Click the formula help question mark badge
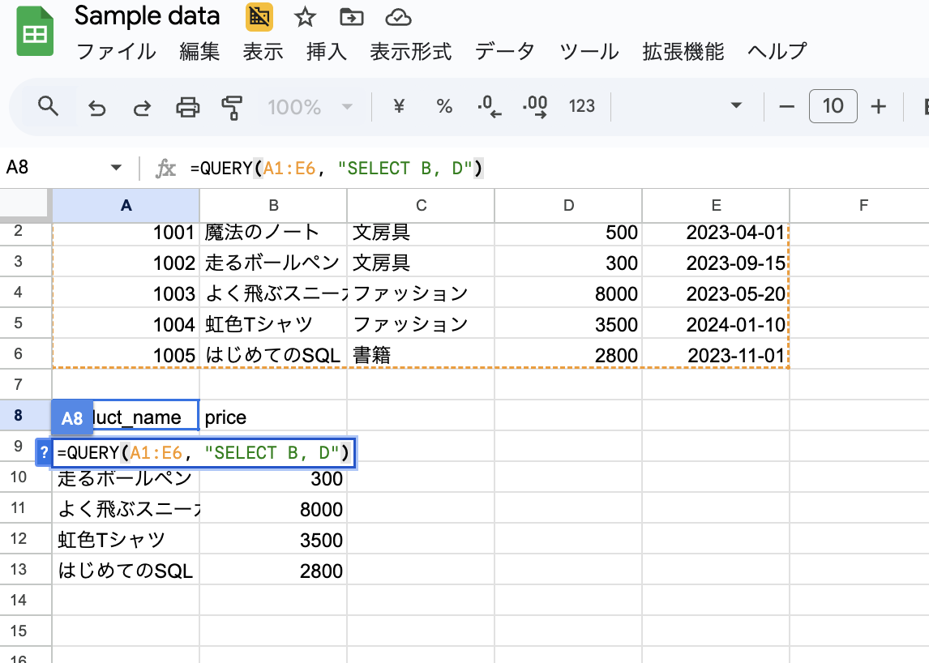The image size is (929, 663). (x=44, y=454)
